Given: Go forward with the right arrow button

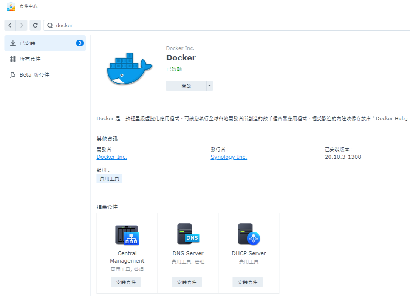Looking at the screenshot, I should click(22, 25).
